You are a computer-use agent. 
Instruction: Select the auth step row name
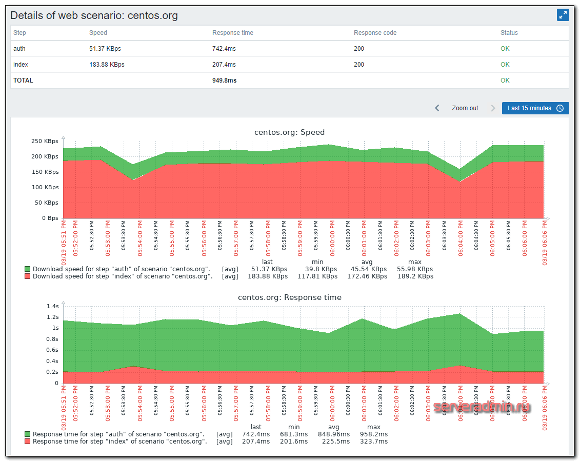(19, 49)
